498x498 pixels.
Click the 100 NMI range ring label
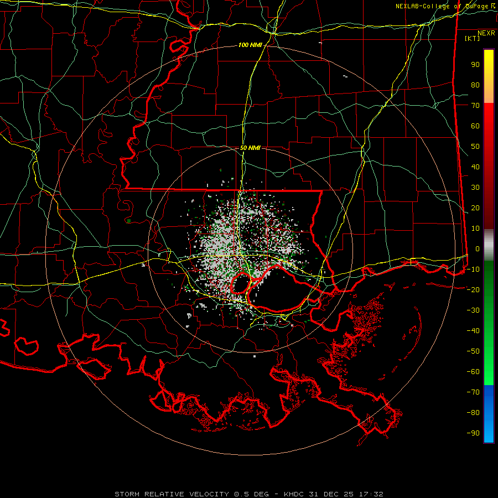point(250,45)
